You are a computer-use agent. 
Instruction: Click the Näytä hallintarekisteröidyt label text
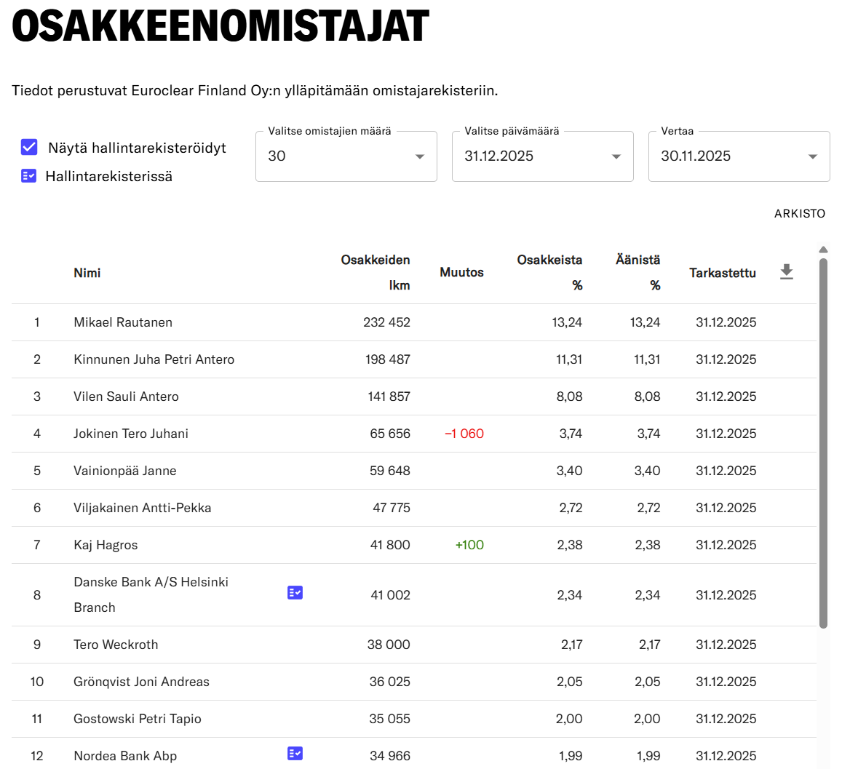point(137,148)
